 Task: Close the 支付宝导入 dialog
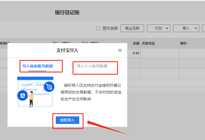tap(120, 50)
